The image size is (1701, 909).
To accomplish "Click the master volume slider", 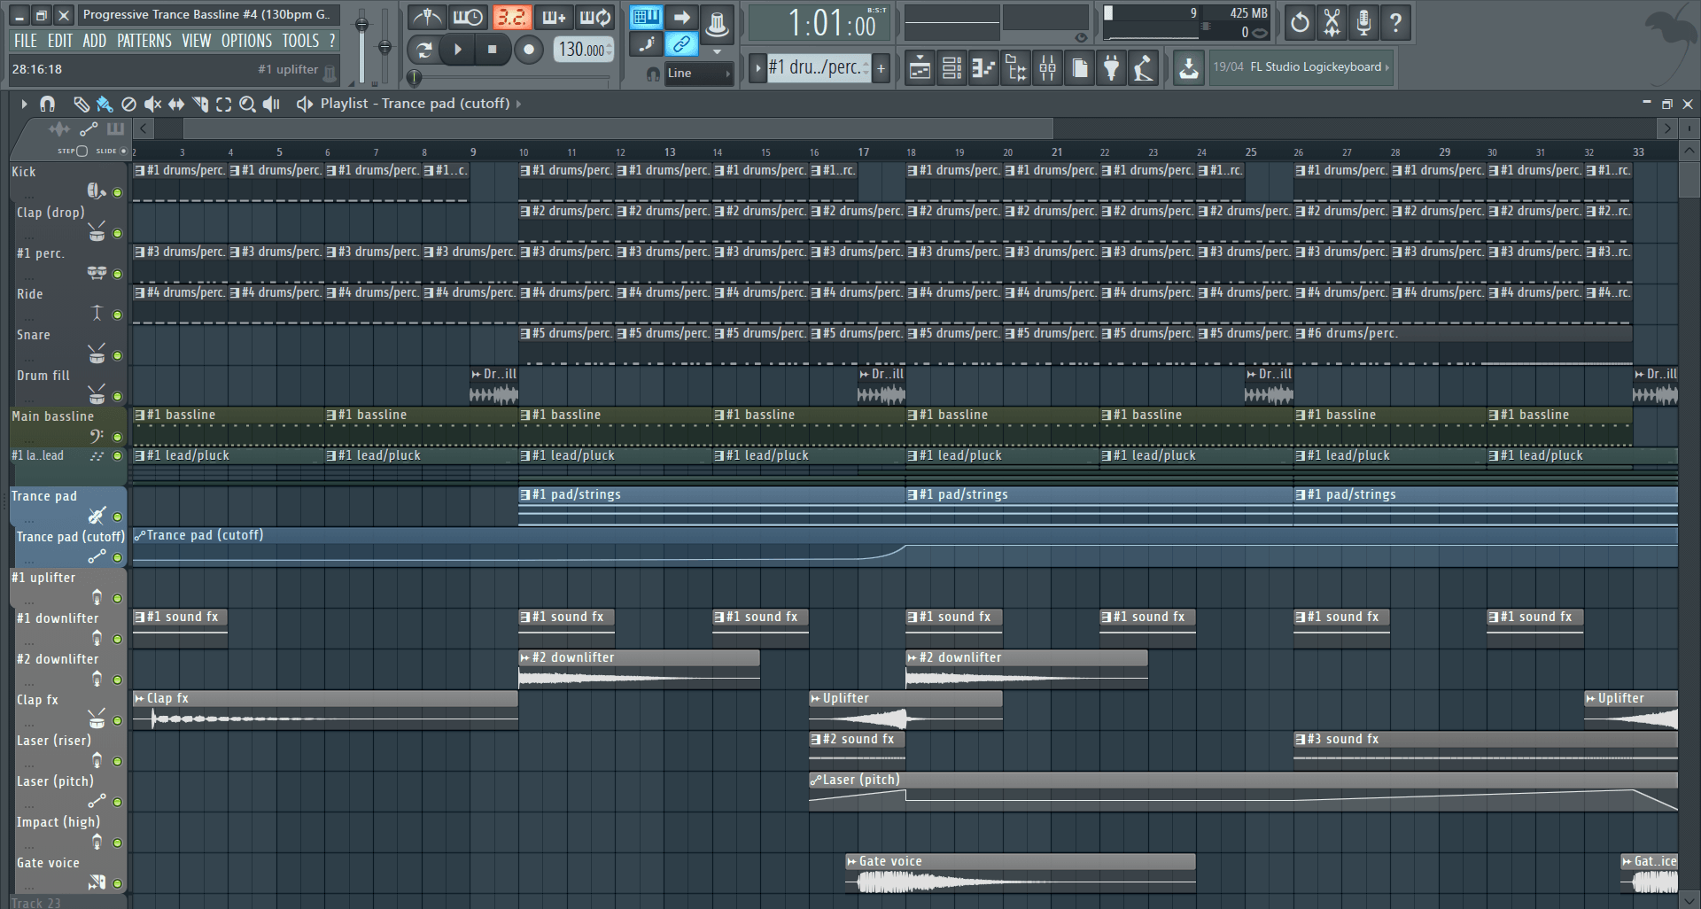I will 361,22.
